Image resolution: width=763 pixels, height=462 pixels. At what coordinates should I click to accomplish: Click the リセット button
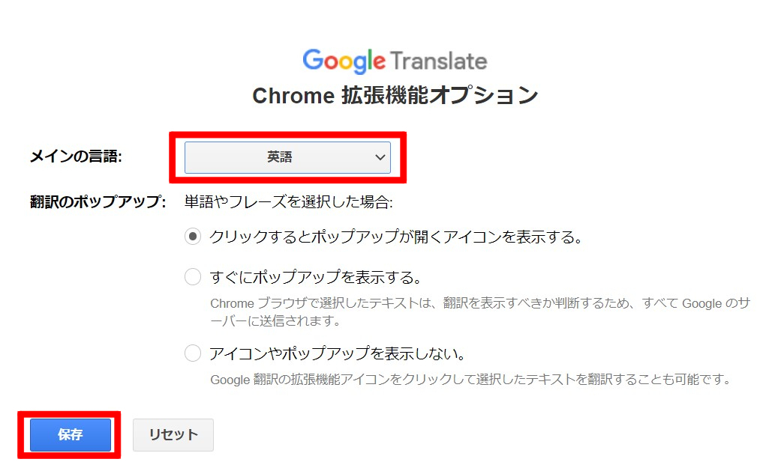(173, 435)
